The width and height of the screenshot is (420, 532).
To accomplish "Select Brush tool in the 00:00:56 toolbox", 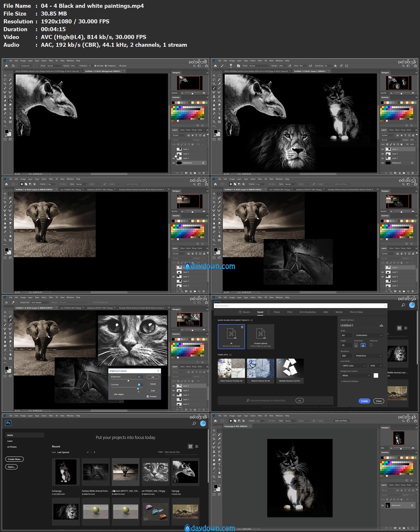I will click(x=214, y=88).
